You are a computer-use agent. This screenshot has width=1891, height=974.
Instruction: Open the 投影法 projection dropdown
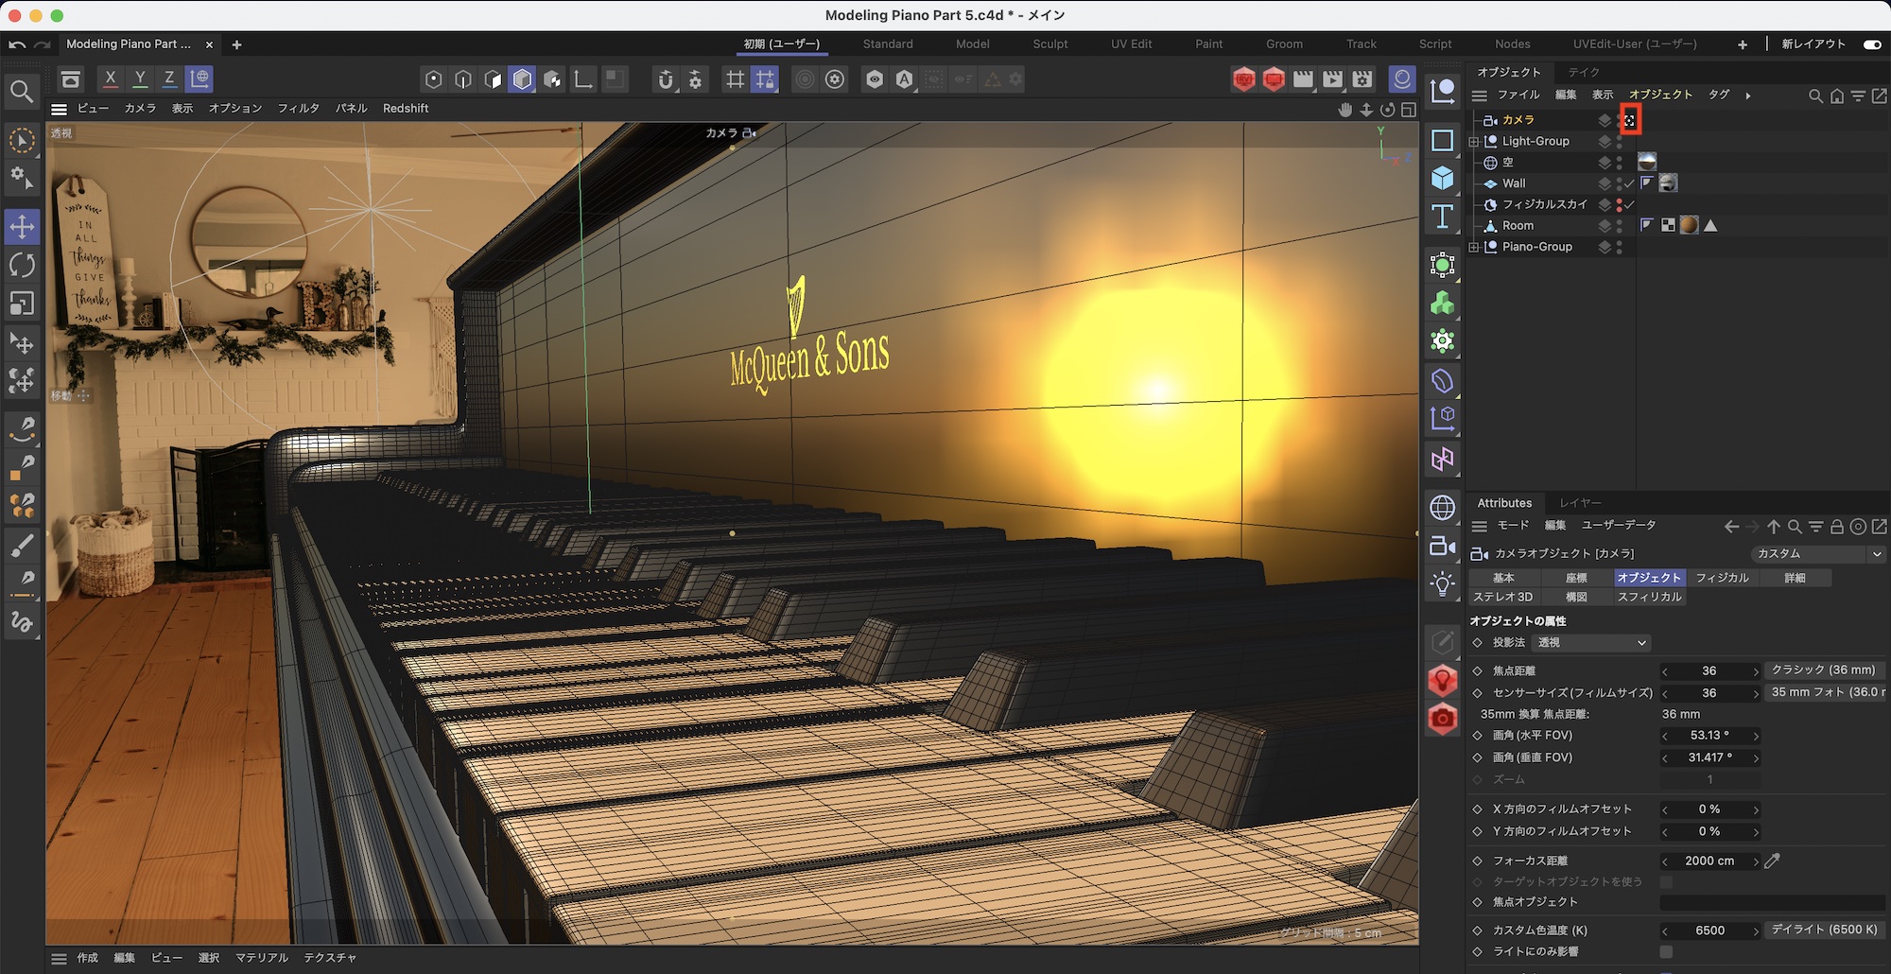point(1592,643)
